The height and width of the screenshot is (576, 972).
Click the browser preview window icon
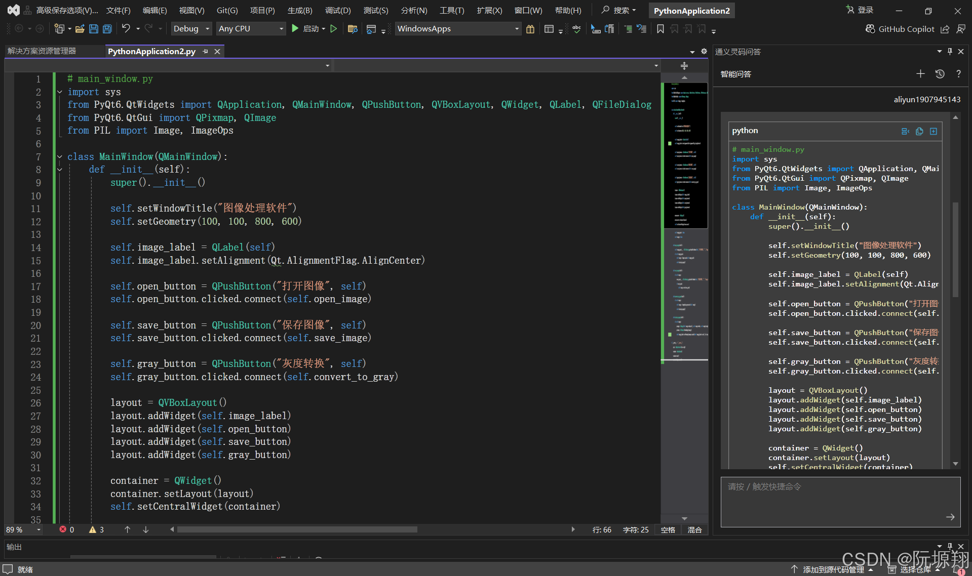[x=371, y=29]
